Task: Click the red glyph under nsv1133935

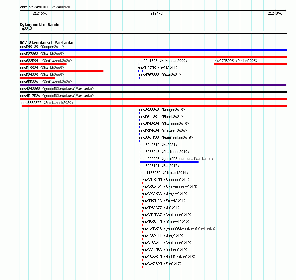Action: point(141,176)
